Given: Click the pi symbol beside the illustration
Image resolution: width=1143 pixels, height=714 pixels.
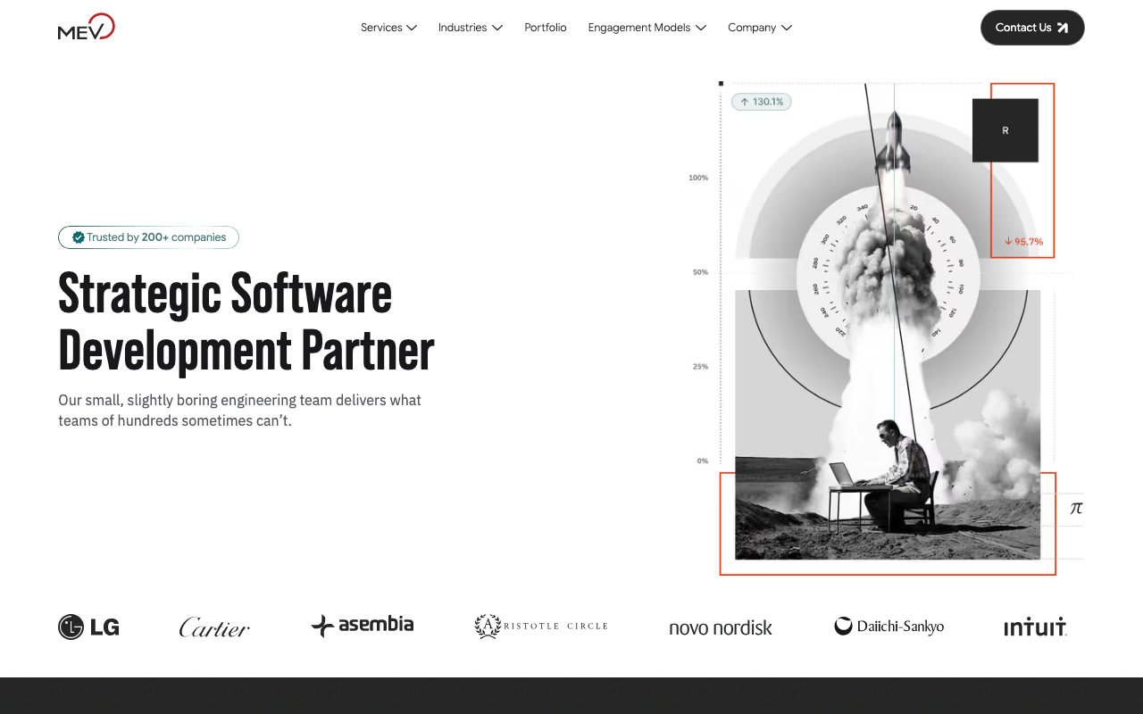Looking at the screenshot, I should point(1076,508).
